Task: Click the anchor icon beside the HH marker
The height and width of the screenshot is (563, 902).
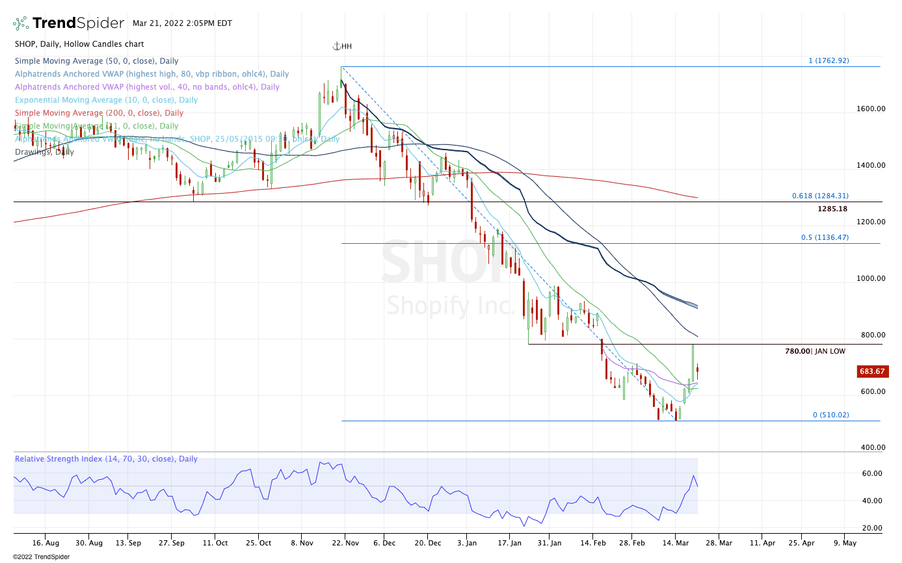Action: 336,46
